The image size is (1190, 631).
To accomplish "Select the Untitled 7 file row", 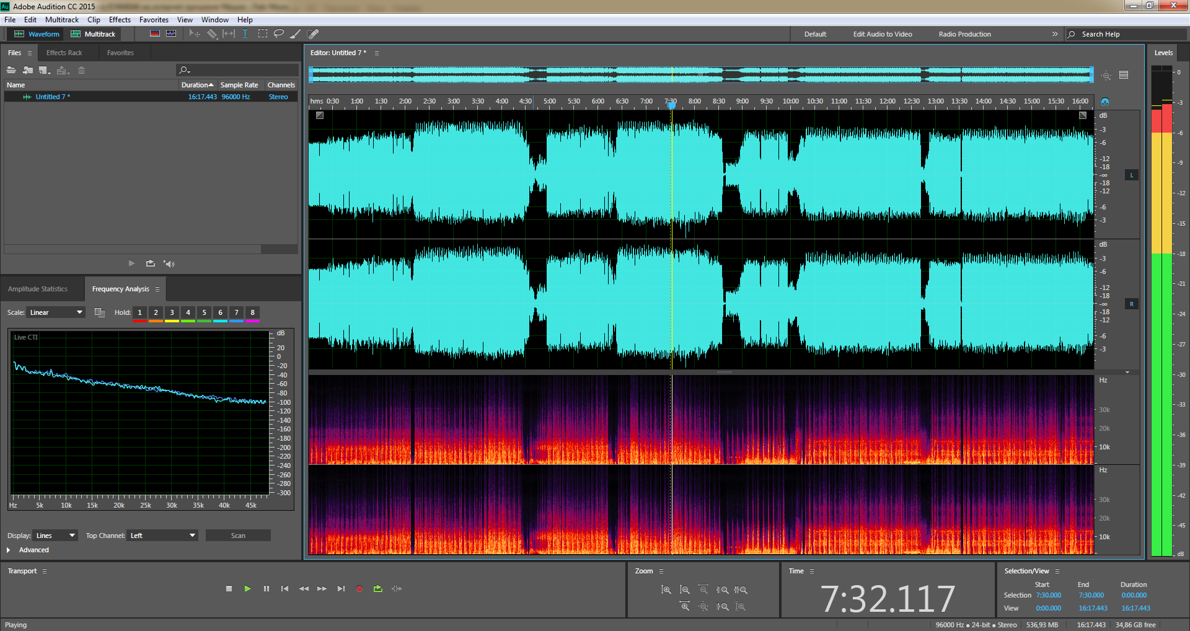I will point(151,97).
